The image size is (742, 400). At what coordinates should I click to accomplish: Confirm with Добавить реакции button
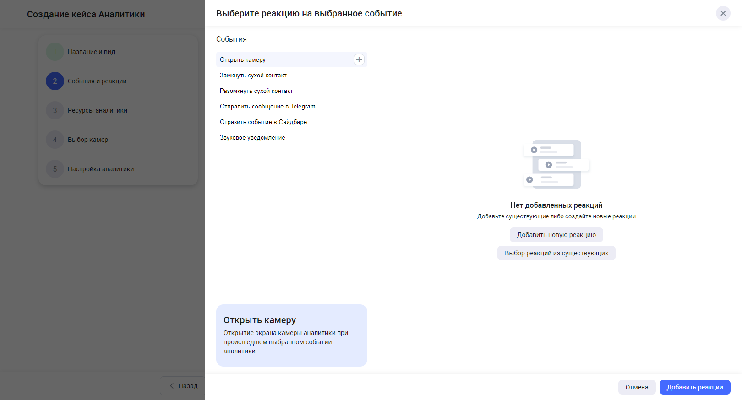coord(694,387)
